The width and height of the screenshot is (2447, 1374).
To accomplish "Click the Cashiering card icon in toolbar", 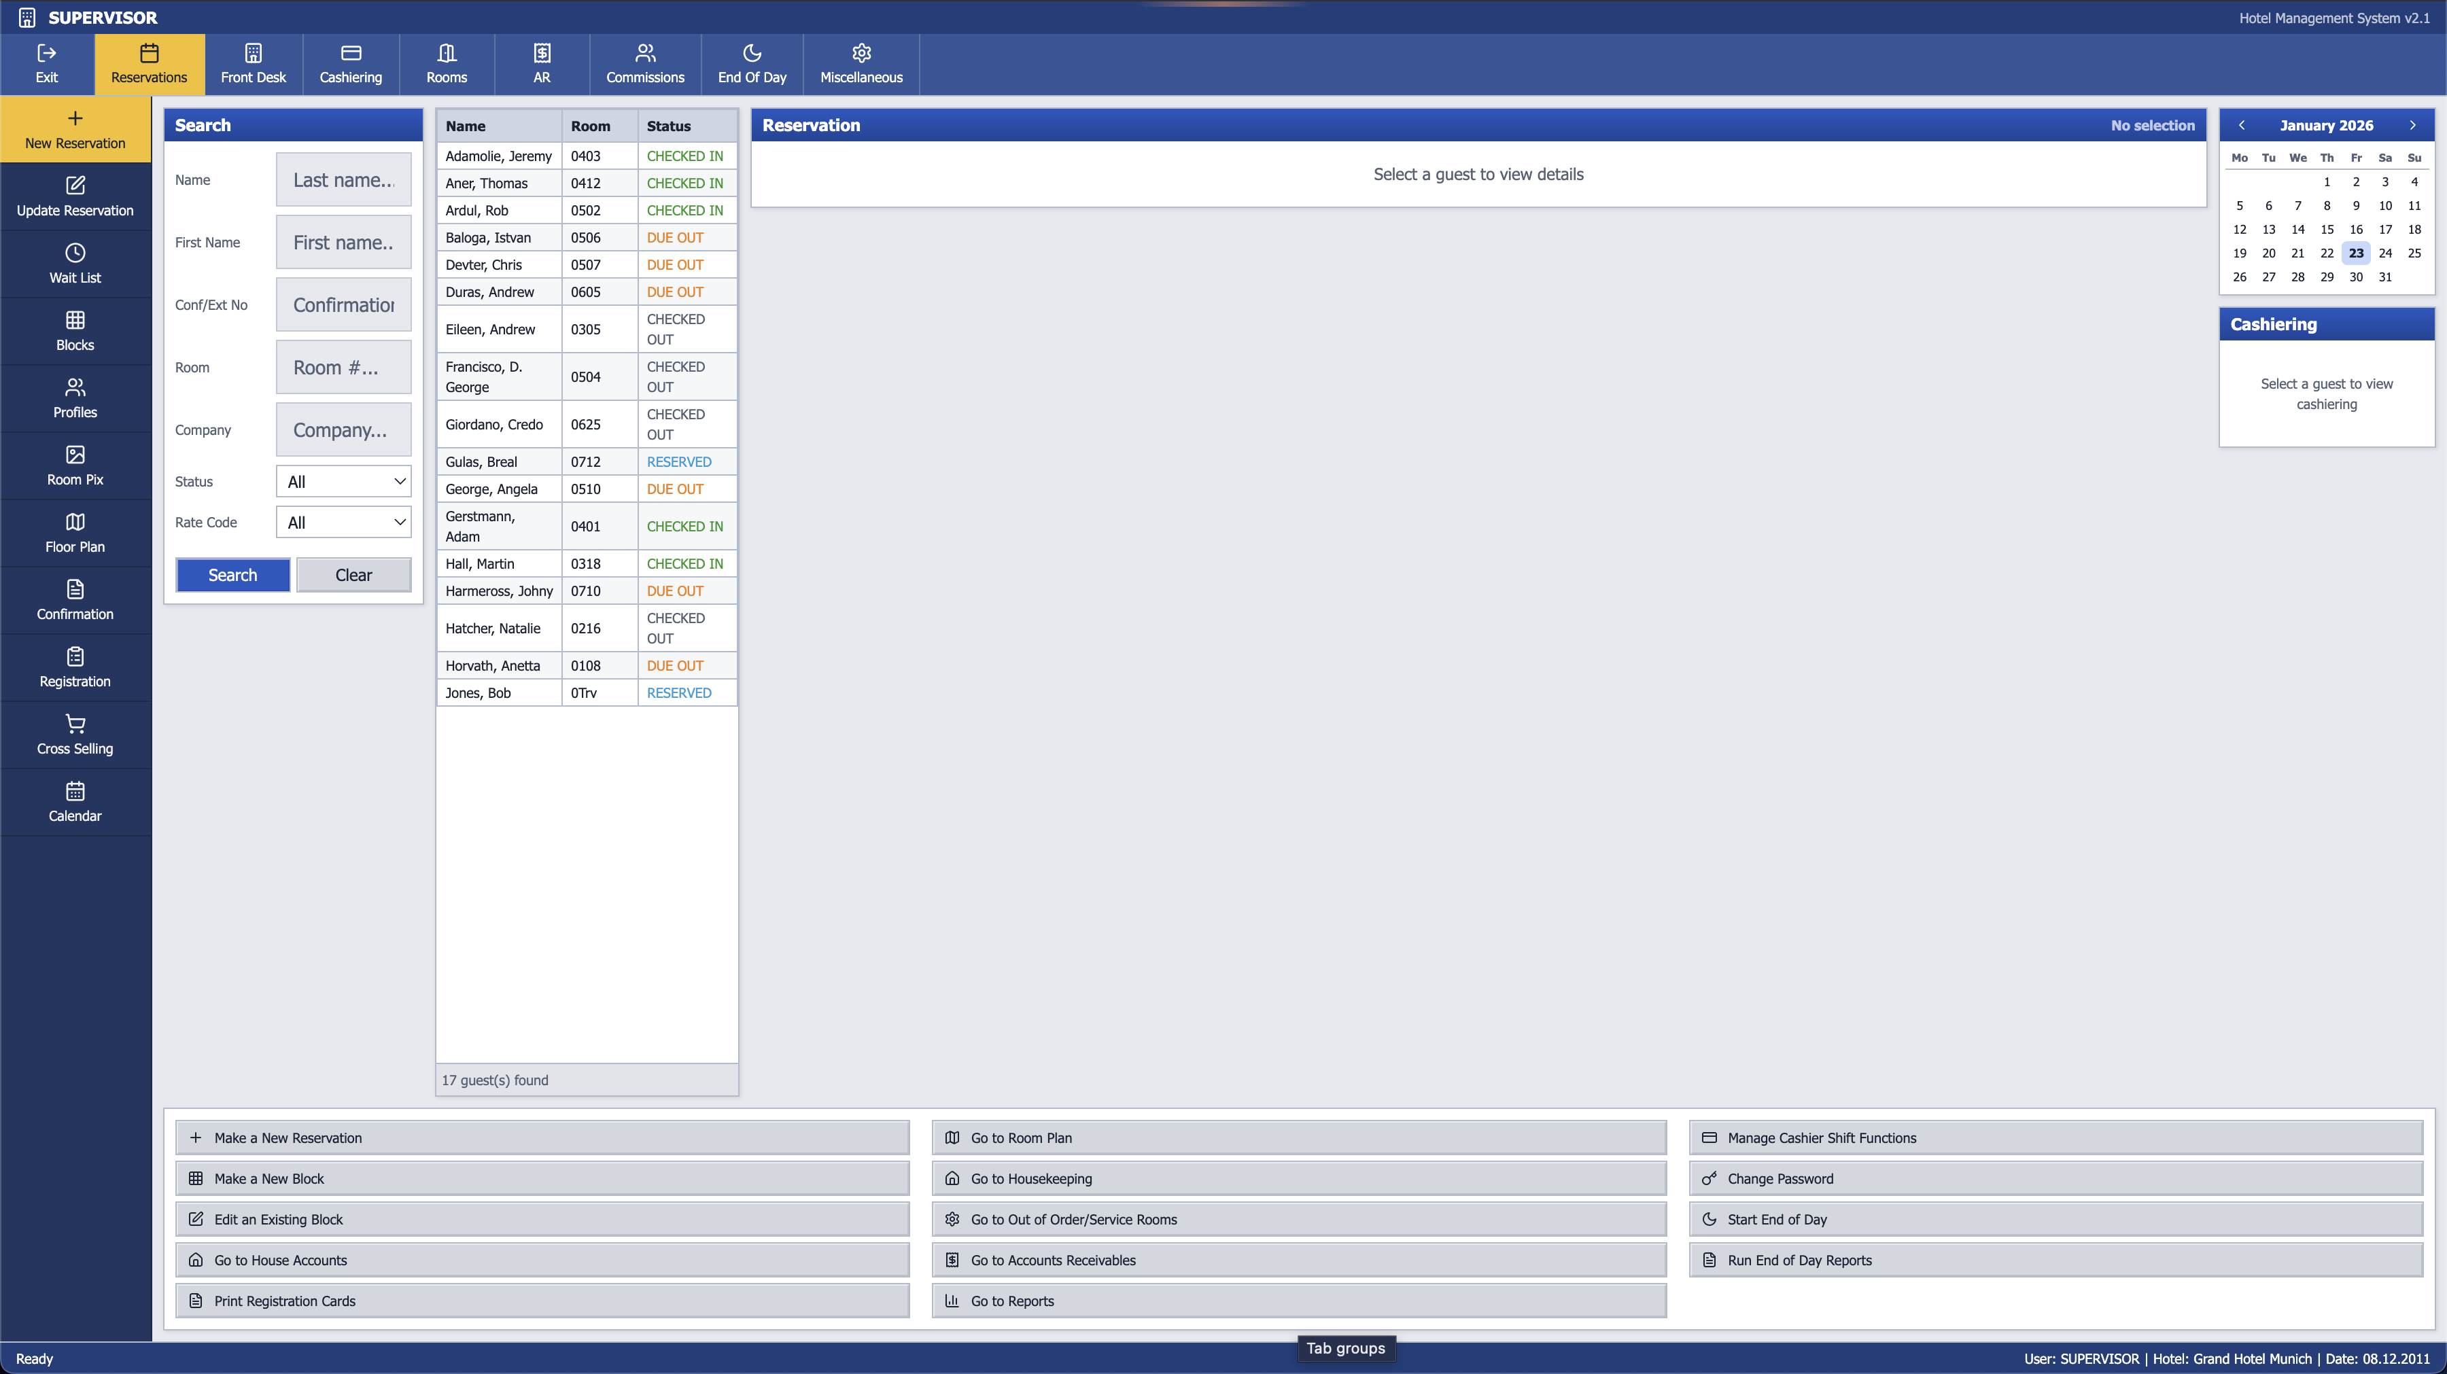I will [x=351, y=53].
